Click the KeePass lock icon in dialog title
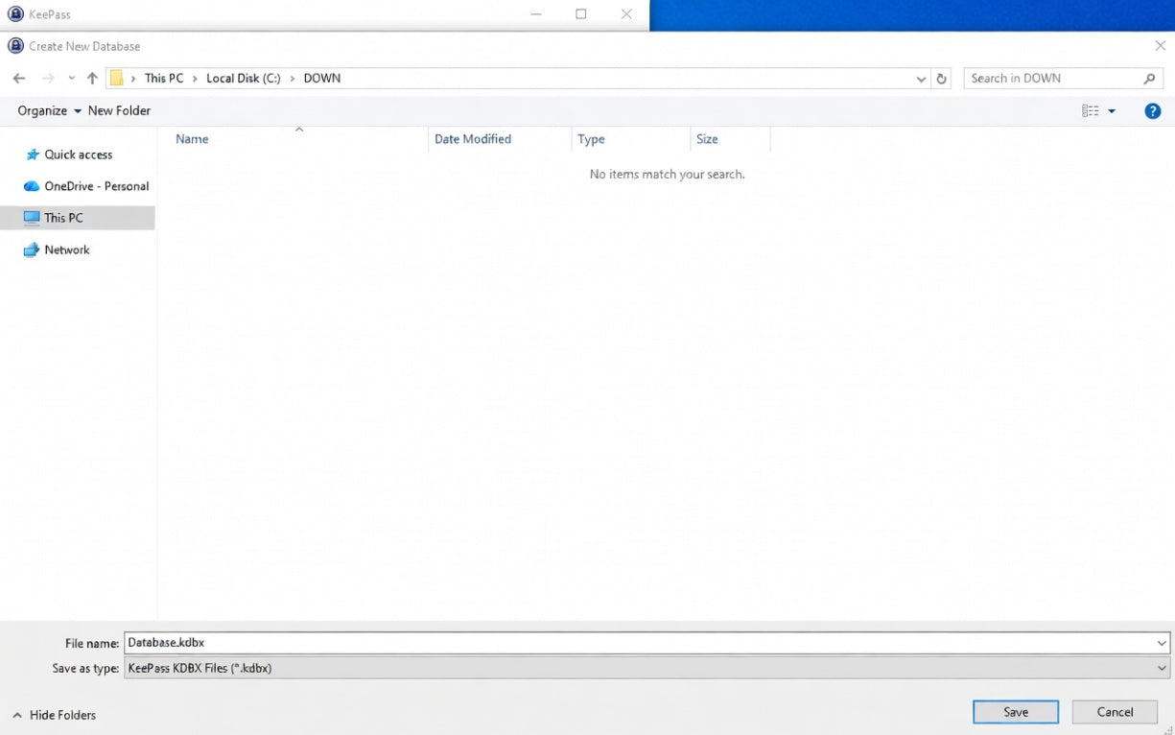Screen dimensions: 1175x735 [15, 46]
